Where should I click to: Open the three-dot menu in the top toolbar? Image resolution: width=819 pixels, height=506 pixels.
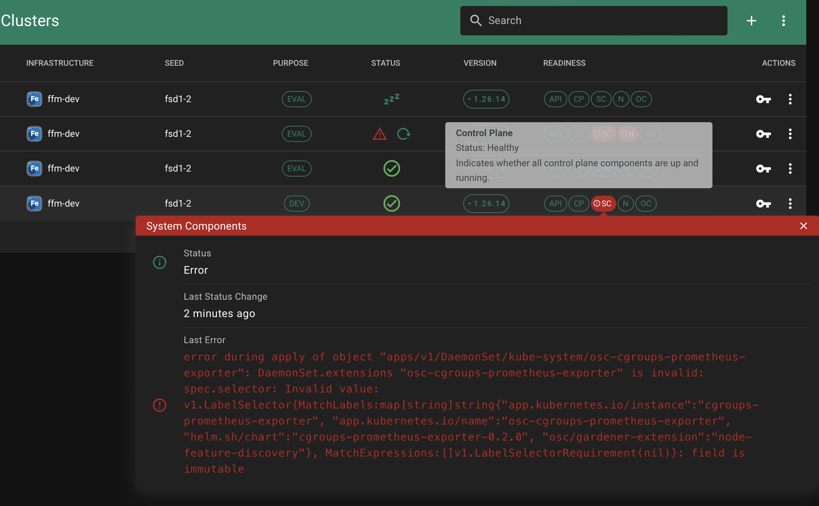click(x=784, y=21)
